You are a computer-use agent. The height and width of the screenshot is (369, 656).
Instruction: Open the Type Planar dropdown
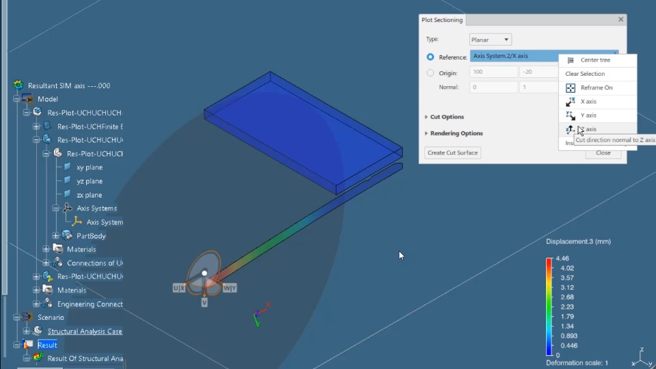point(491,40)
